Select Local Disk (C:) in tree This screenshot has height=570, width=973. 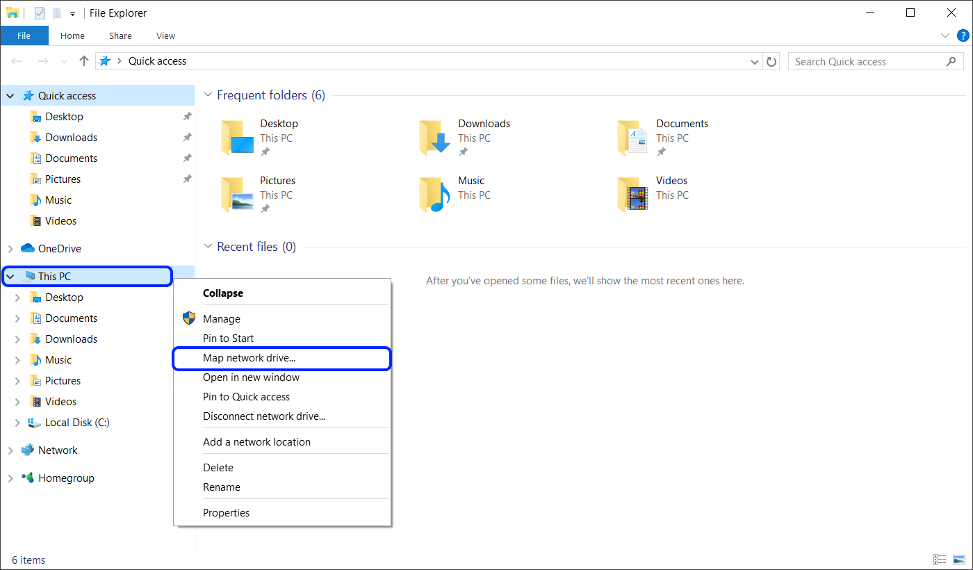point(77,423)
